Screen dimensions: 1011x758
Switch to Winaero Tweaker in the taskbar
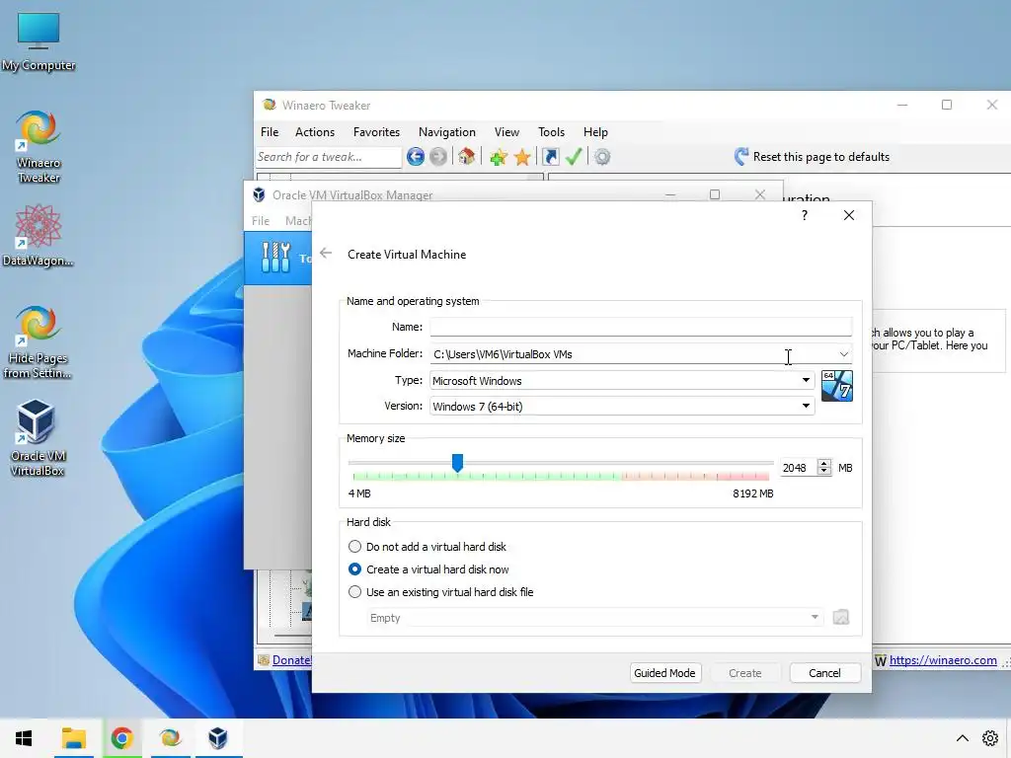pyautogui.click(x=170, y=738)
